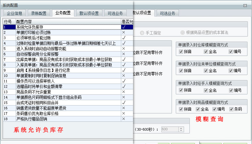Select row number 14 cell
Viewport: 252px width, 144px height.
[x=9, y=97]
